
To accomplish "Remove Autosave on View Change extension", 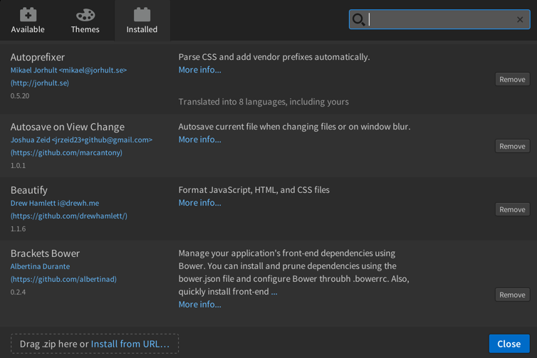I will point(512,146).
